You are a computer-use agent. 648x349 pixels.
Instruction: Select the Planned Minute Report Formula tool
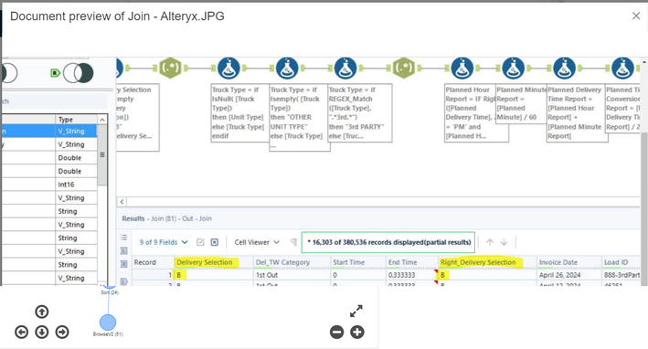click(513, 68)
